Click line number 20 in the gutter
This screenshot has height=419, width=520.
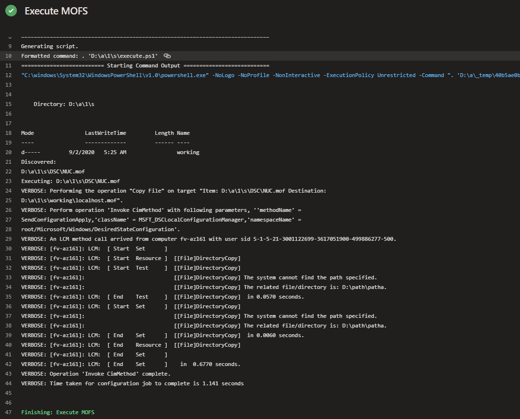pyautogui.click(x=9, y=152)
